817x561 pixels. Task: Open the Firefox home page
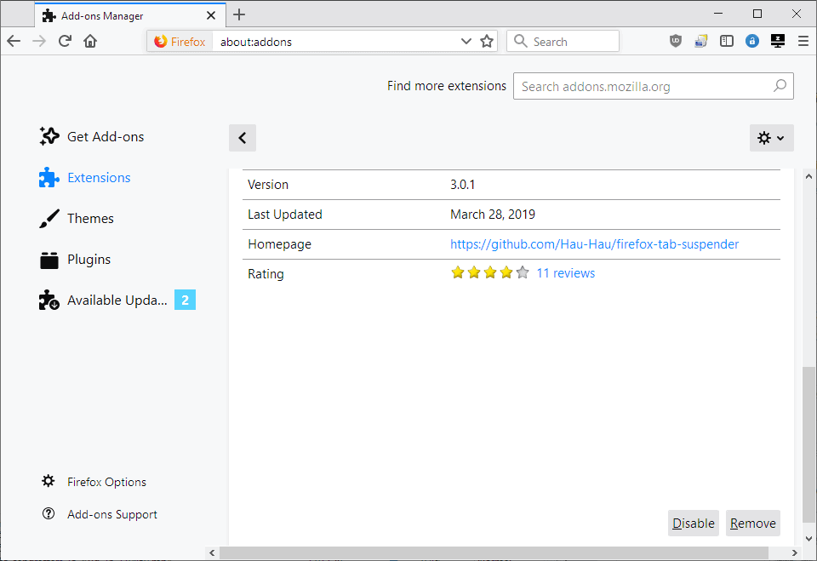click(90, 41)
